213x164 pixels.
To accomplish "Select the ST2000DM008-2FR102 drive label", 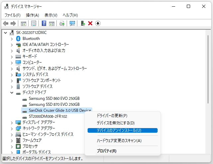I will (48, 116).
